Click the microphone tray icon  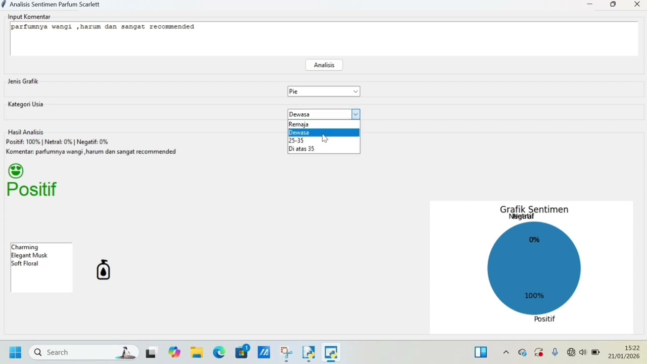[x=556, y=353]
